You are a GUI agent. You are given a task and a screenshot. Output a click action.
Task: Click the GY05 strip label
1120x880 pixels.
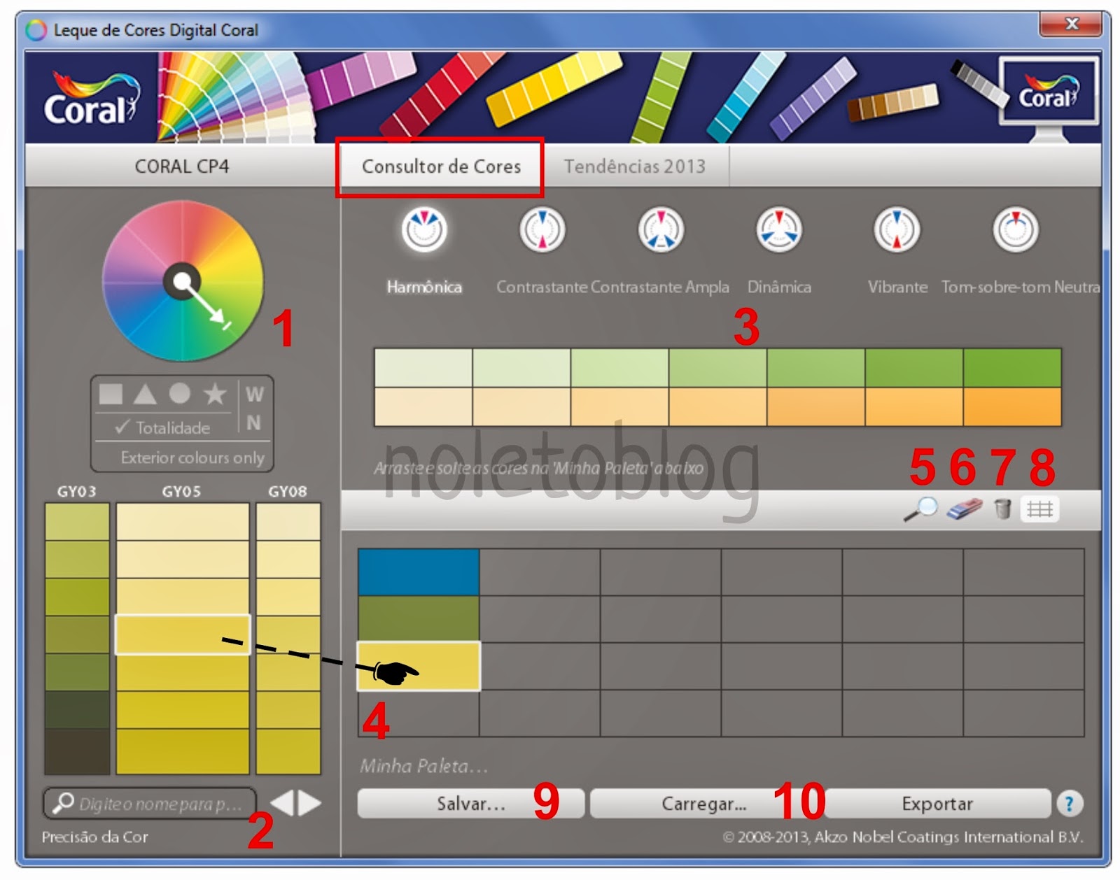tap(181, 491)
